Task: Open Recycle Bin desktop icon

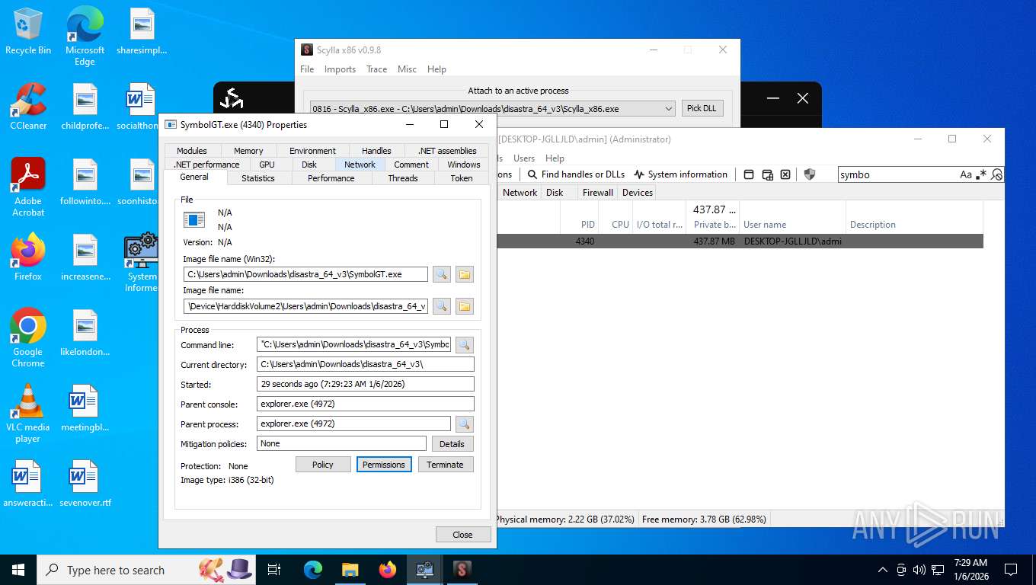Action: (28, 31)
